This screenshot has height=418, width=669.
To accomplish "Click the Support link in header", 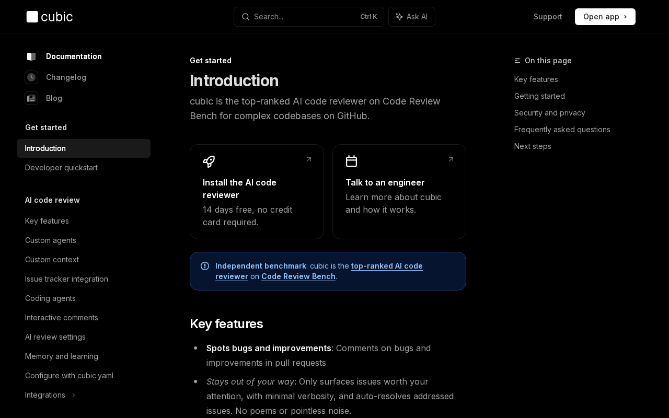I will click(548, 17).
